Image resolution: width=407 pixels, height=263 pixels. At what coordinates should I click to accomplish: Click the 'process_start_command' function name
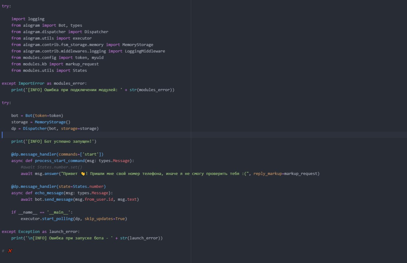[x=59, y=161]
